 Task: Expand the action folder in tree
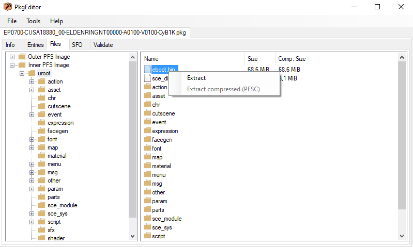click(32, 81)
